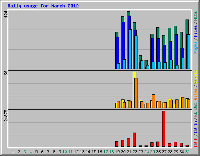Select the red kB bar for day 22
This screenshot has width=200, height=156.
point(134,140)
